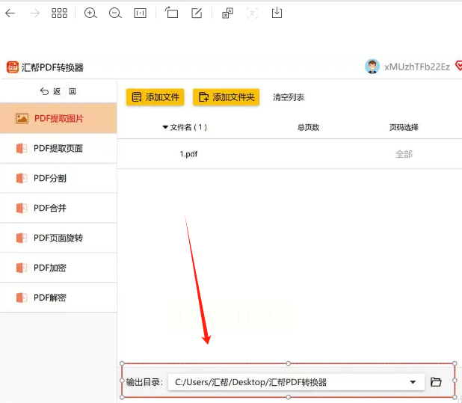Click the PDF提取图片 picture icon
This screenshot has height=403, width=462.
click(x=22, y=118)
